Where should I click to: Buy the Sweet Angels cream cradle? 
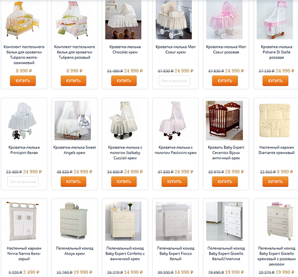click(x=73, y=181)
